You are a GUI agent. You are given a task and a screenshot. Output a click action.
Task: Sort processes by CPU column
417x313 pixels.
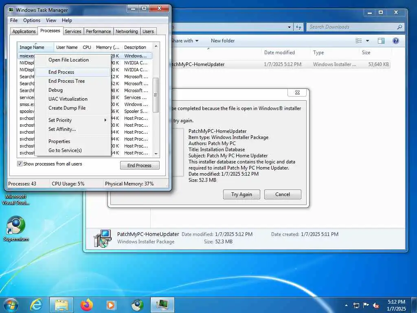87,47
